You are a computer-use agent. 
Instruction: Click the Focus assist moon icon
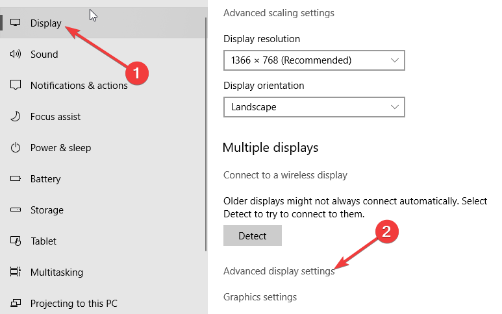16,116
